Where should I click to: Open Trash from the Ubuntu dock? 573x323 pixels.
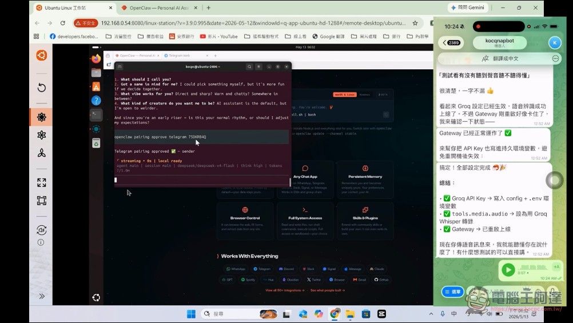tap(96, 143)
